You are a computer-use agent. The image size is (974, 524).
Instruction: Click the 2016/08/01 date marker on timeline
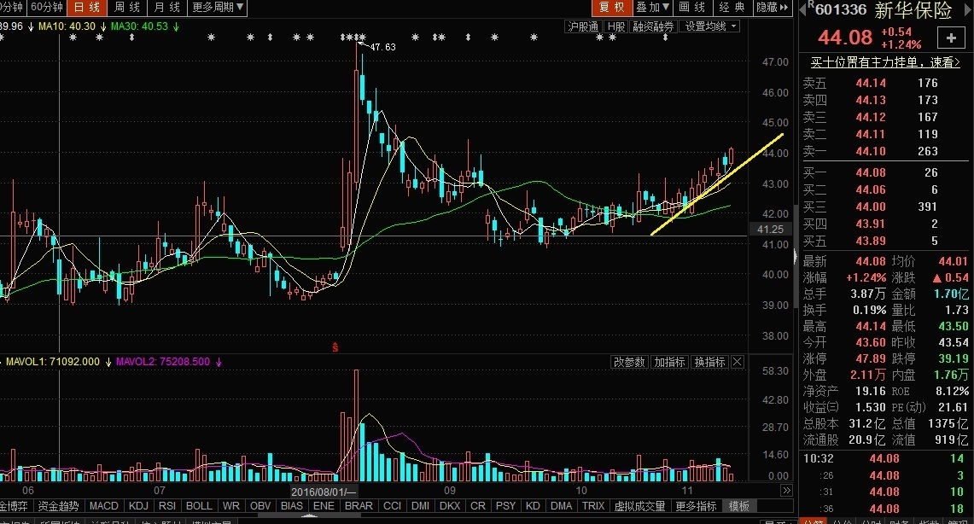coord(324,492)
